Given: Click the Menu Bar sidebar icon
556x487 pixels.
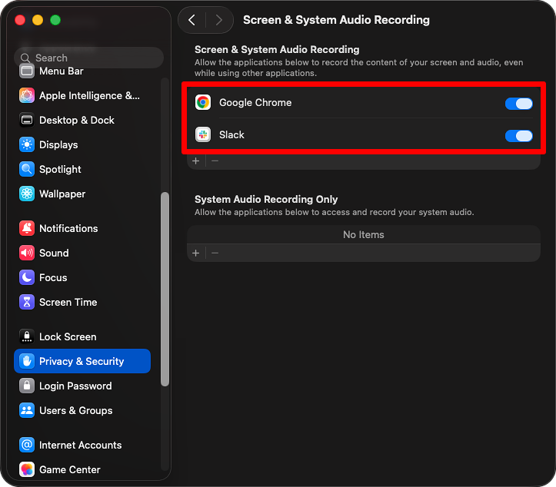Looking at the screenshot, I should point(27,71).
